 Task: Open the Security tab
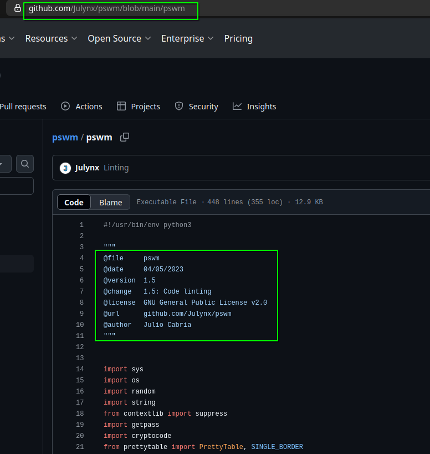tap(196, 107)
